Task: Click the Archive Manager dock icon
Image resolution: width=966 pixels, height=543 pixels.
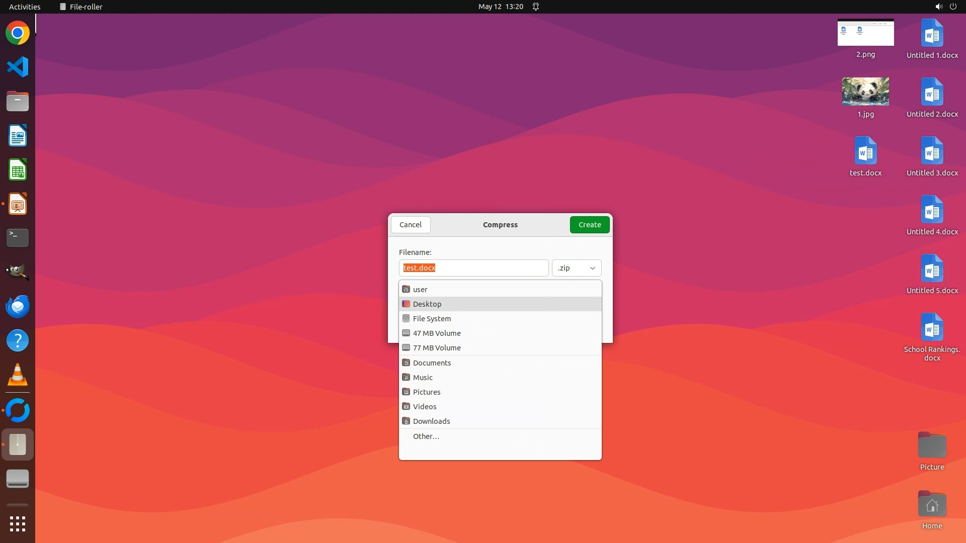Action: [x=18, y=444]
